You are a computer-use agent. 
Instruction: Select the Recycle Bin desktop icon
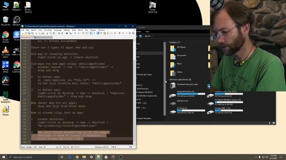point(6,21)
